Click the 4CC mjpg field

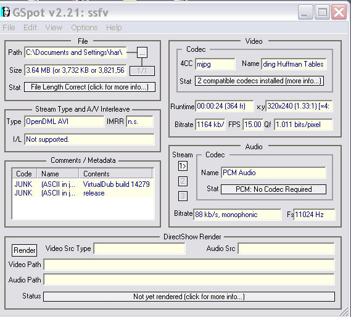[x=215, y=65]
